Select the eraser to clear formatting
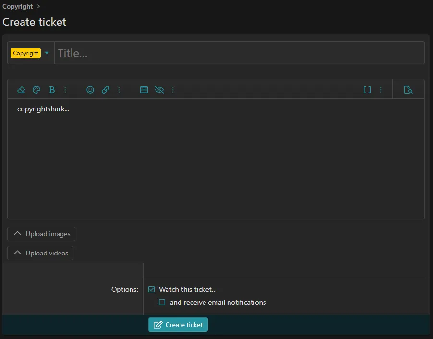The image size is (433, 339). [21, 90]
